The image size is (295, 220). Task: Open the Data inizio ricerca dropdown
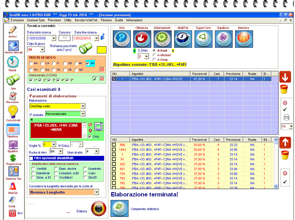(x=54, y=38)
